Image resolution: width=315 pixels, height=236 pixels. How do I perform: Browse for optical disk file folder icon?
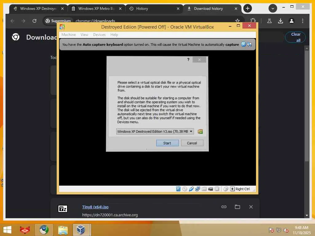click(200, 132)
